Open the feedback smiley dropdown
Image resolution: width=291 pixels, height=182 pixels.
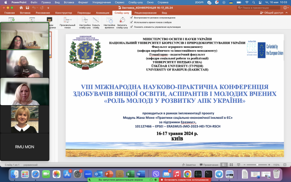(286, 8)
